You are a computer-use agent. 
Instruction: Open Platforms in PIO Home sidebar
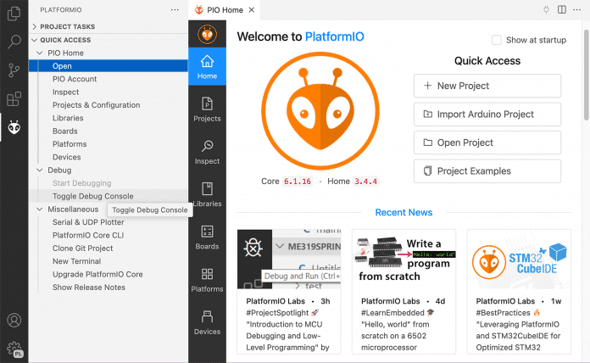click(x=207, y=279)
